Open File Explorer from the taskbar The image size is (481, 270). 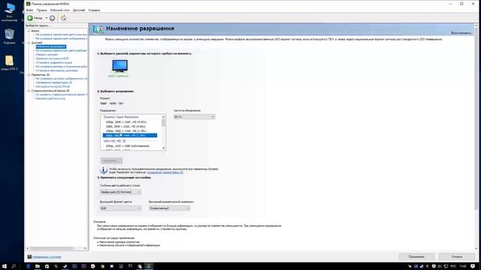coord(38,266)
